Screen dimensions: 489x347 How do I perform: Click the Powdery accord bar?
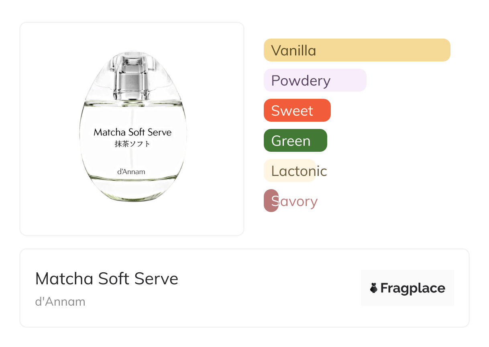point(315,80)
